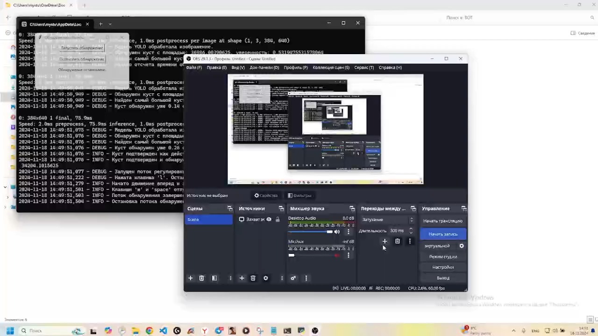
Task: Open virtual camera settings gear
Action: click(x=462, y=246)
